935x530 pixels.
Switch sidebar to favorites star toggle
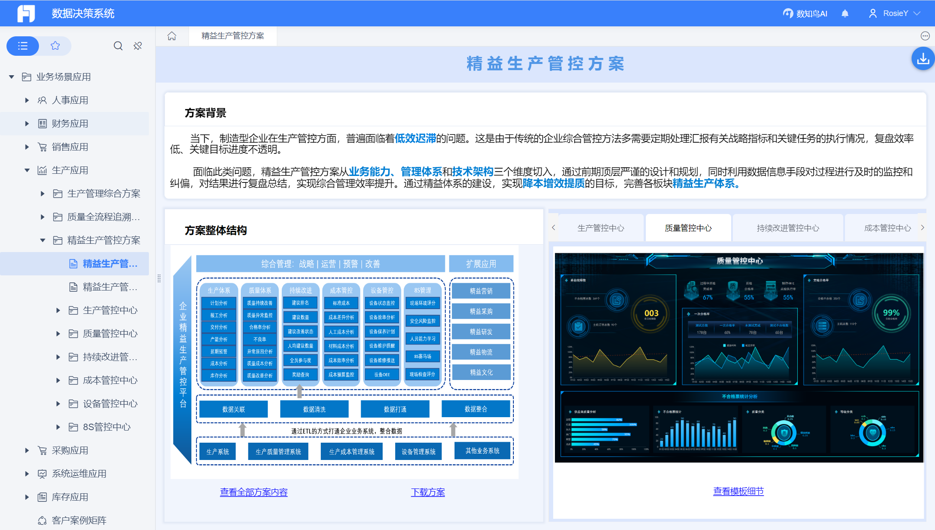(55, 46)
